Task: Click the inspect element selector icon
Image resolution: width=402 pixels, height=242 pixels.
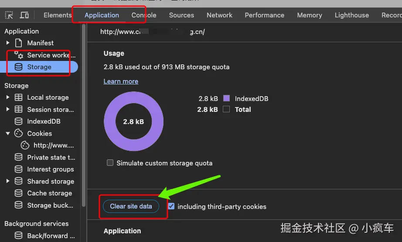Action: click(x=9, y=15)
